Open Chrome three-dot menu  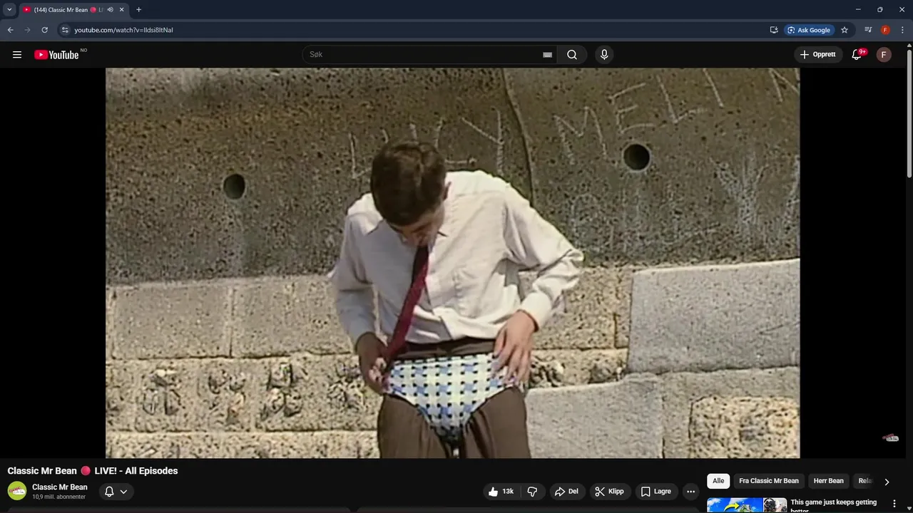click(902, 30)
